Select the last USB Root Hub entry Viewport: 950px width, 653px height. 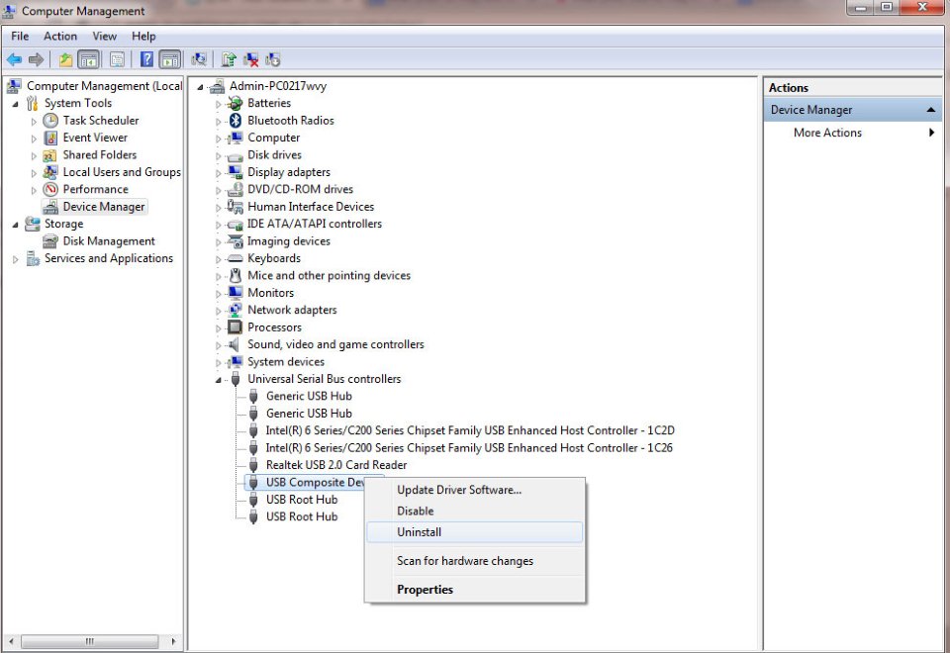pos(302,516)
